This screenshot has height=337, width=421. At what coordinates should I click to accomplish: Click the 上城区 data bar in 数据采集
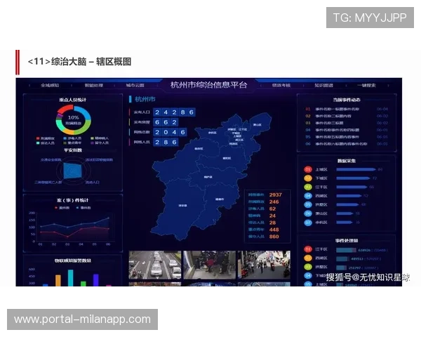click(356, 170)
